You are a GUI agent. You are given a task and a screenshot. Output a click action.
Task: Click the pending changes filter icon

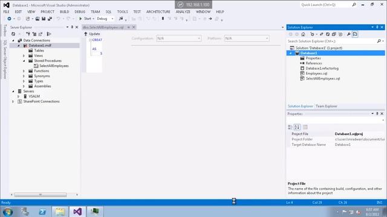point(313,34)
